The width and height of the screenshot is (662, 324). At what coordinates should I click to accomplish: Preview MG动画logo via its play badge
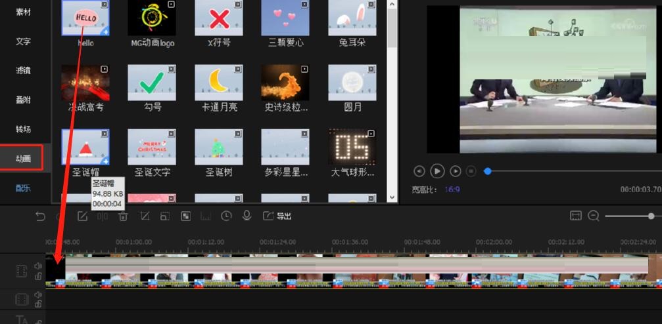pos(171,4)
